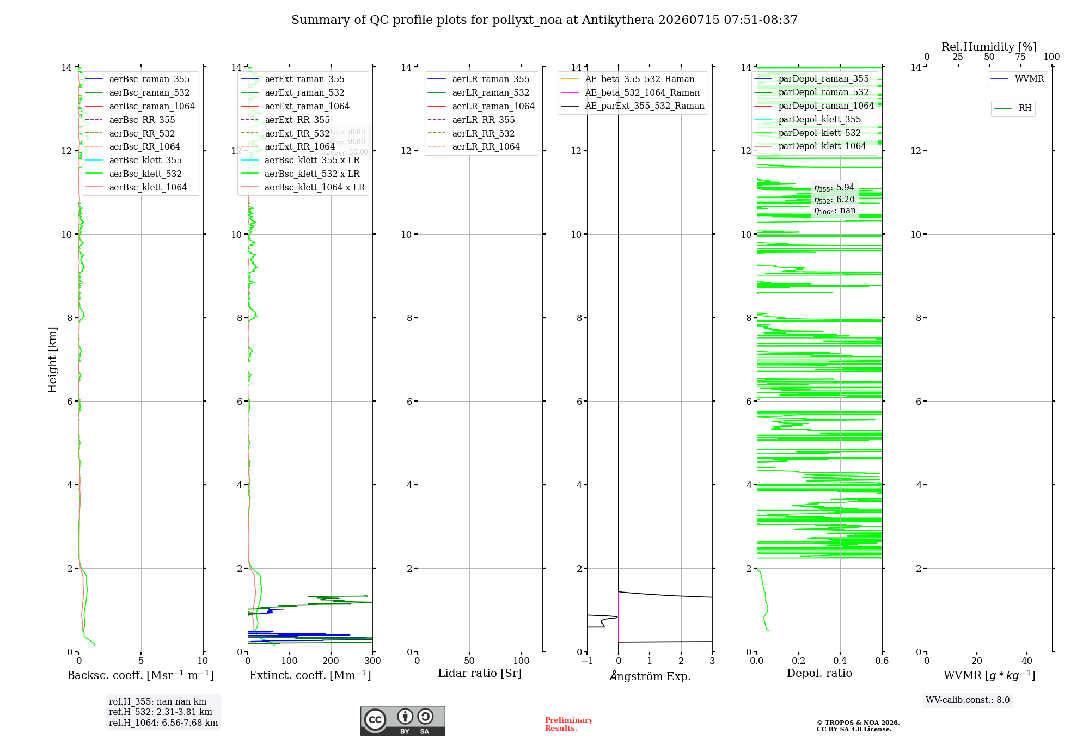This screenshot has height=740, width=1089.
Task: Click the ref.H_532: 2.31-3.81 km text
Action: pos(161,712)
